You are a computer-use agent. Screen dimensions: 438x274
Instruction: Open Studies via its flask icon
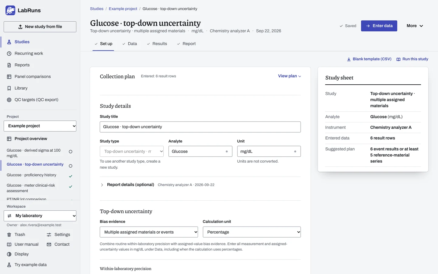9,42
